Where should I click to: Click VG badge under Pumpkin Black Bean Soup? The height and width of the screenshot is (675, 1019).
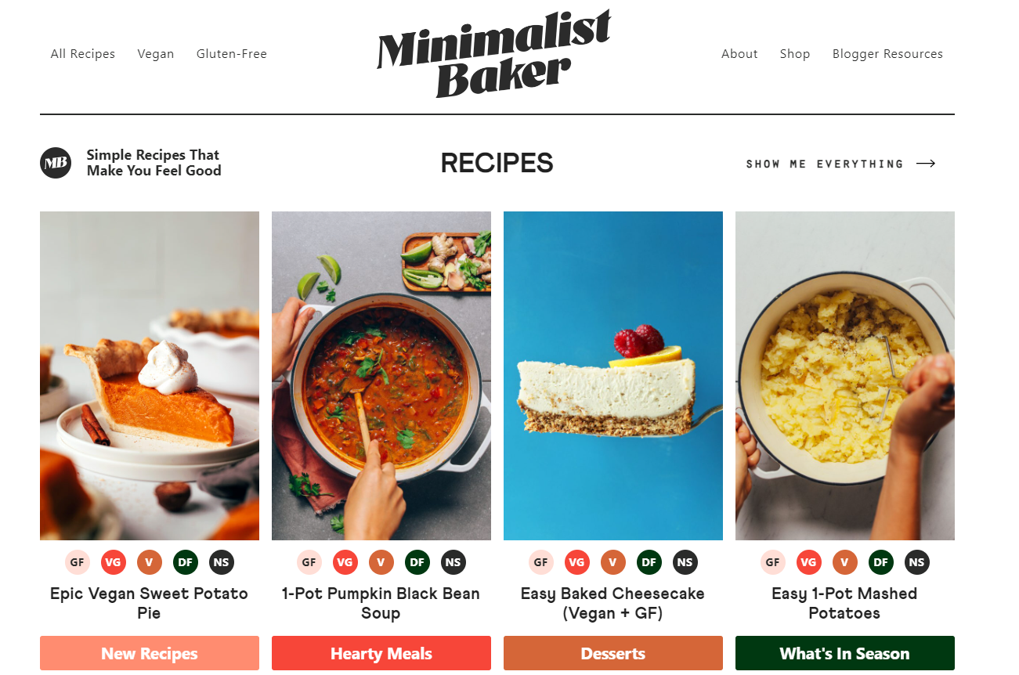(x=345, y=562)
